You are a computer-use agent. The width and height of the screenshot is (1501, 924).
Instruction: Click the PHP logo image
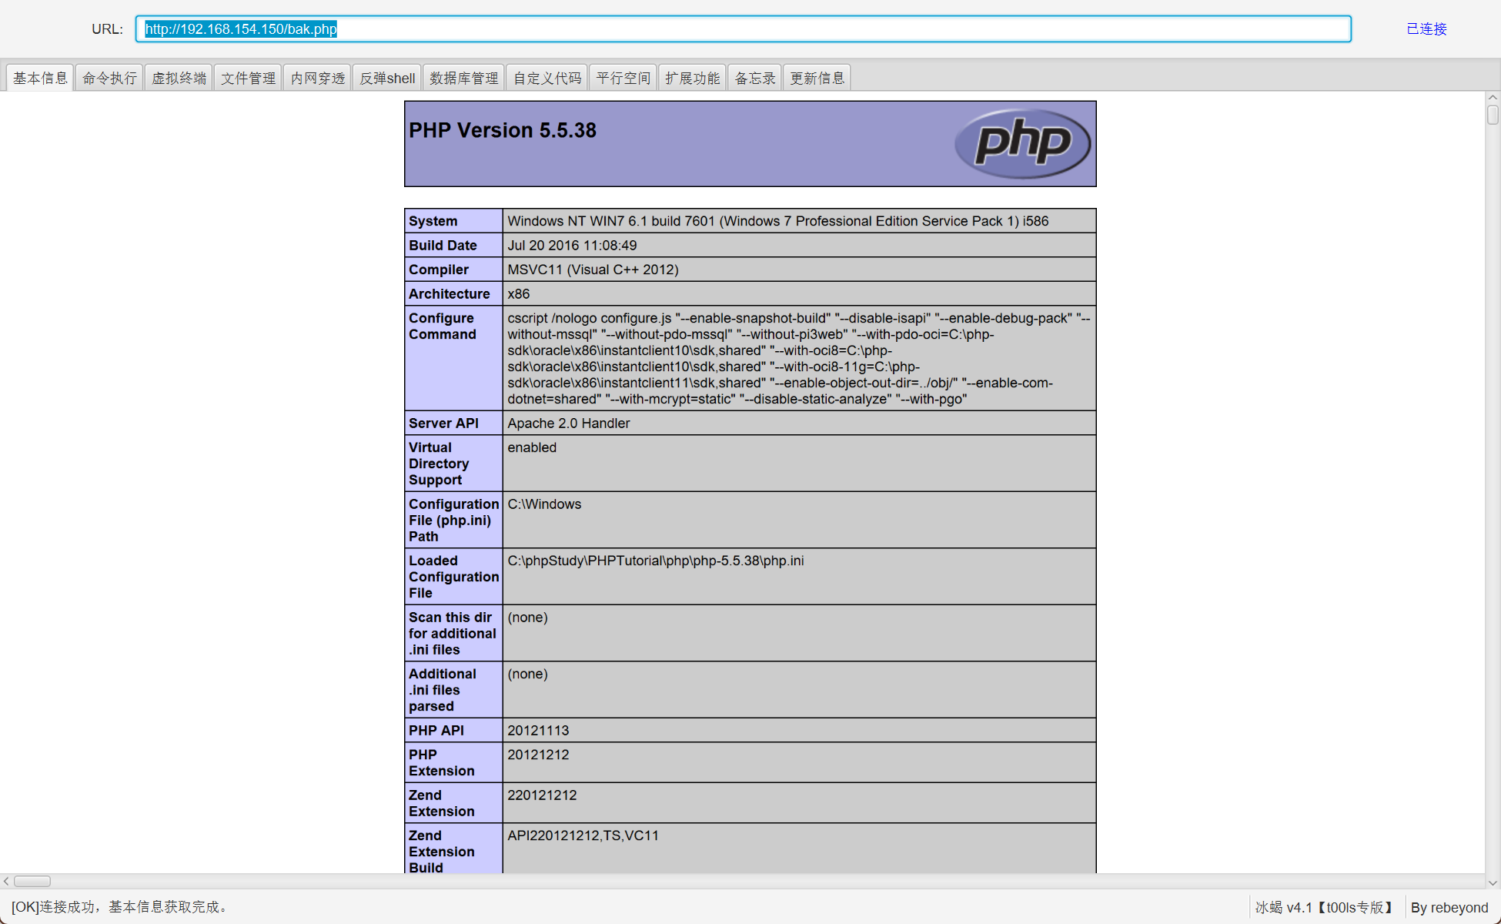[1022, 143]
